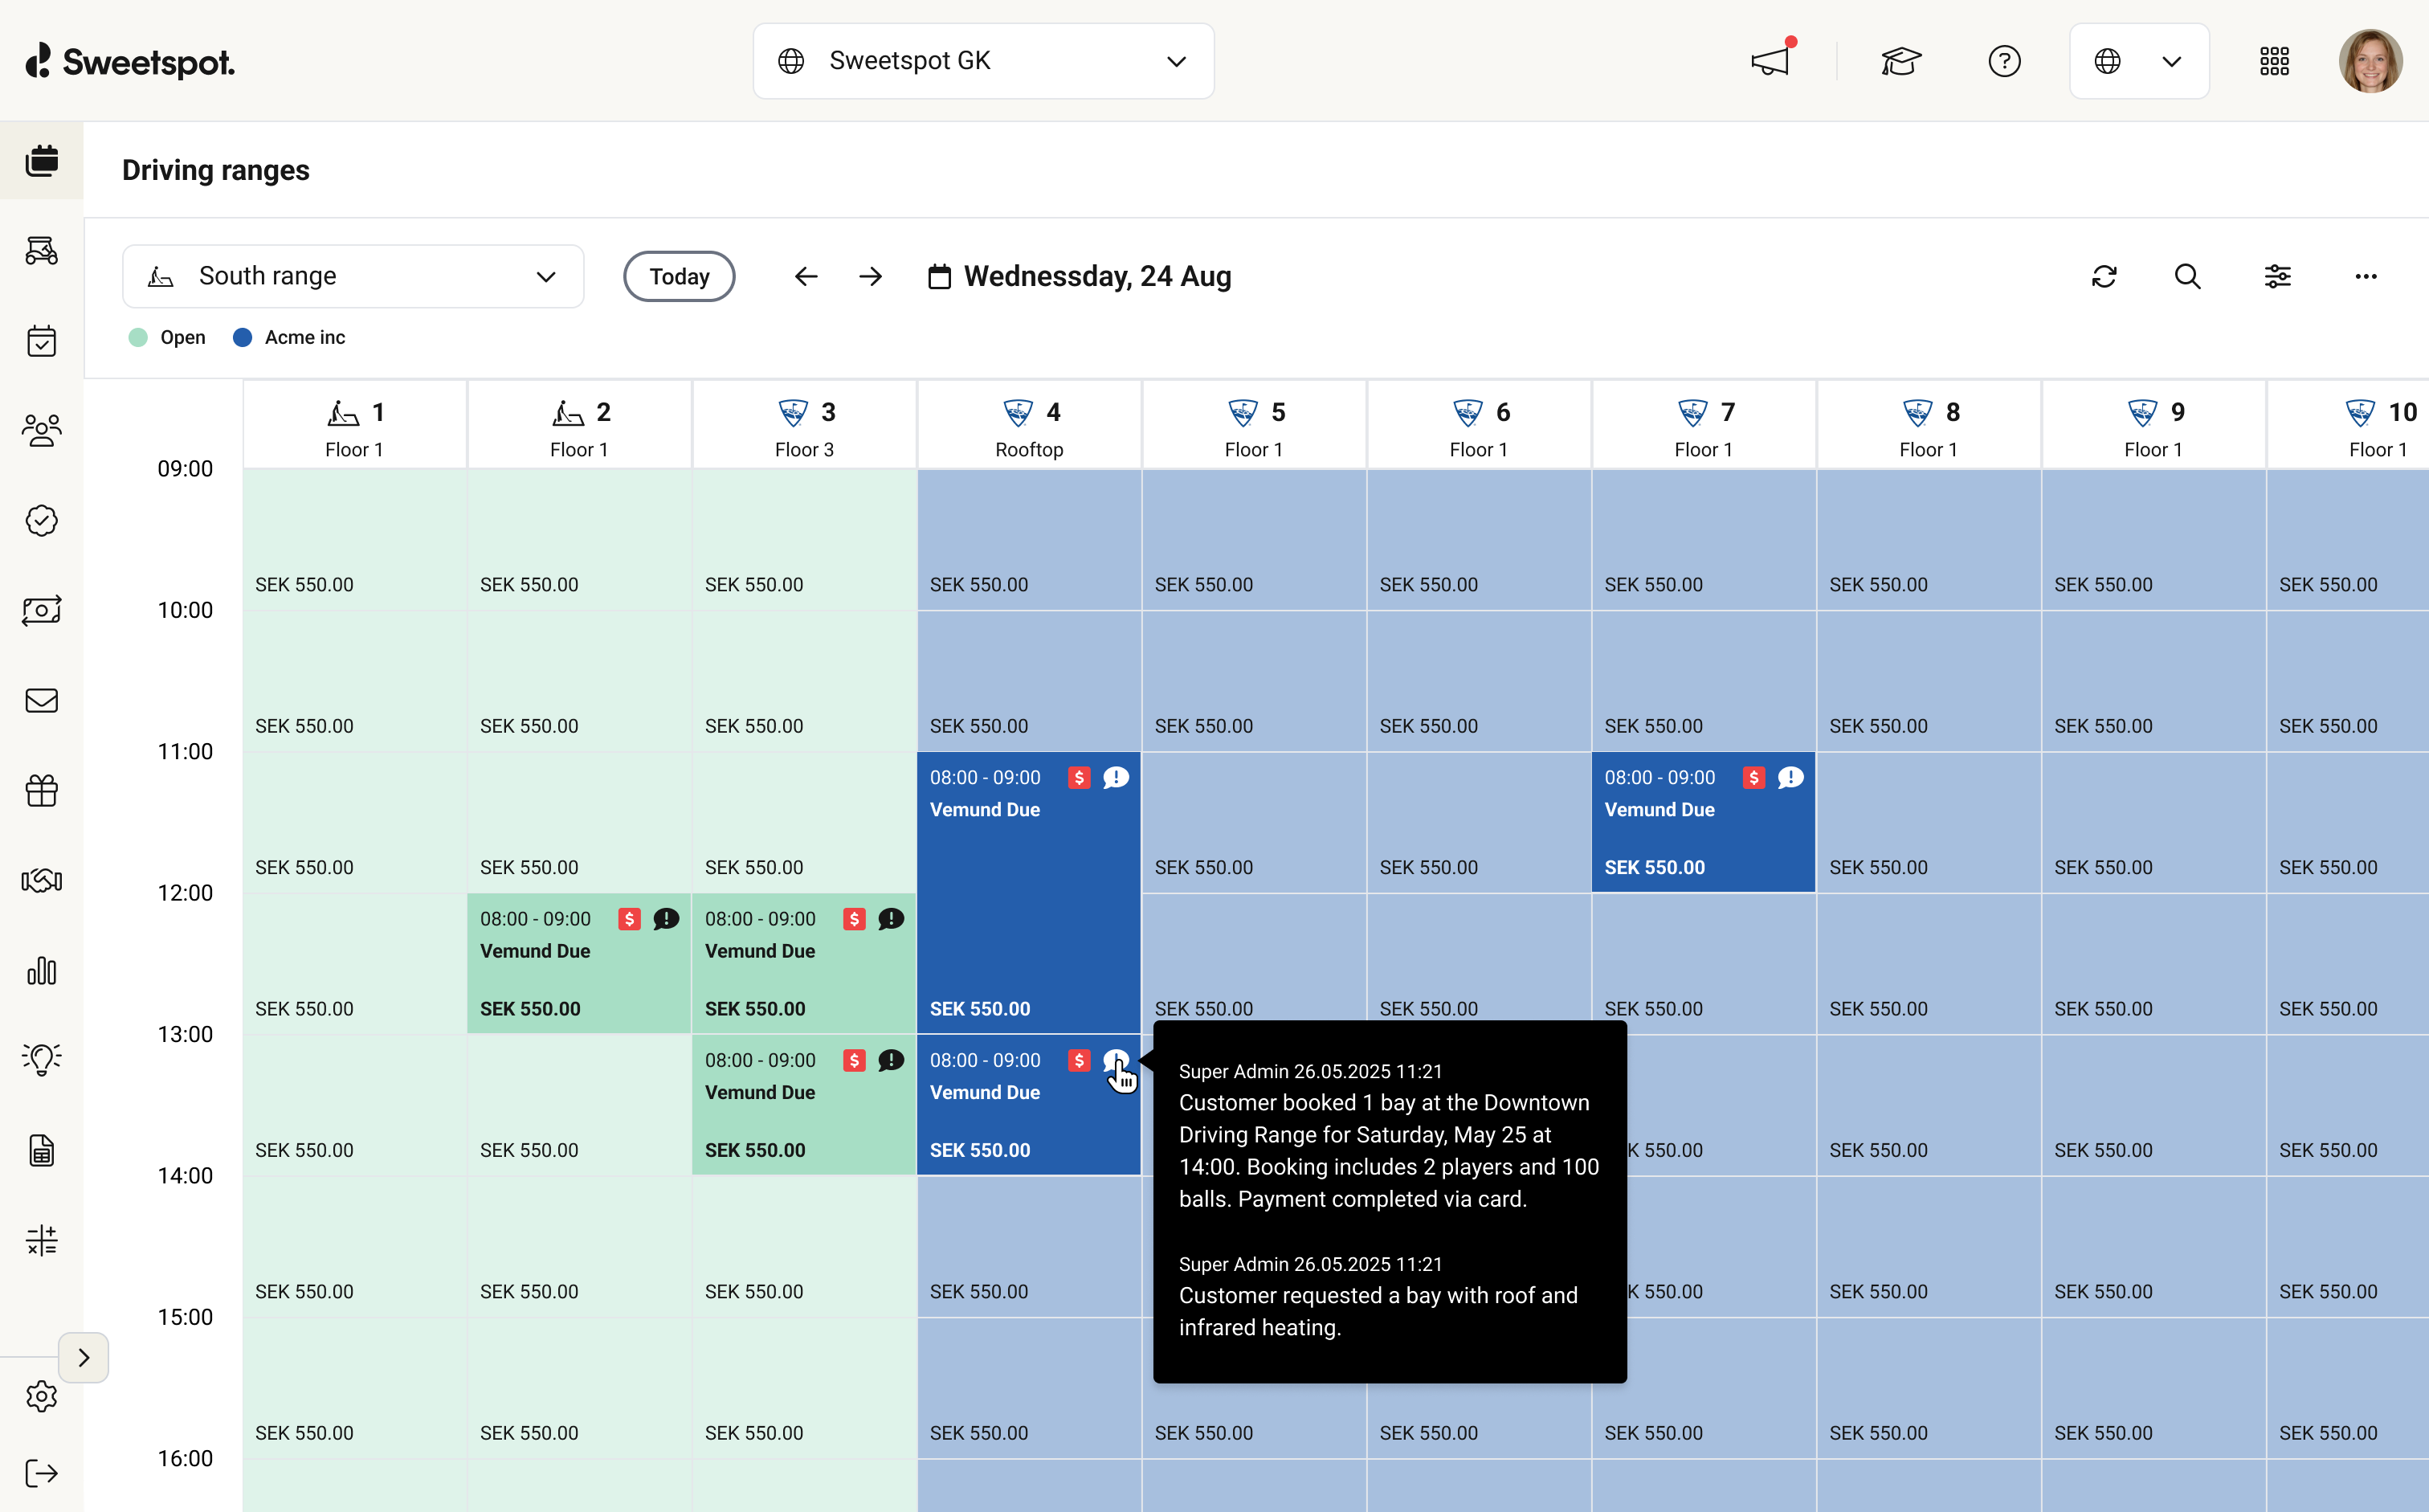
Task: Click the refresh icon in the toolbar
Action: click(x=2104, y=276)
